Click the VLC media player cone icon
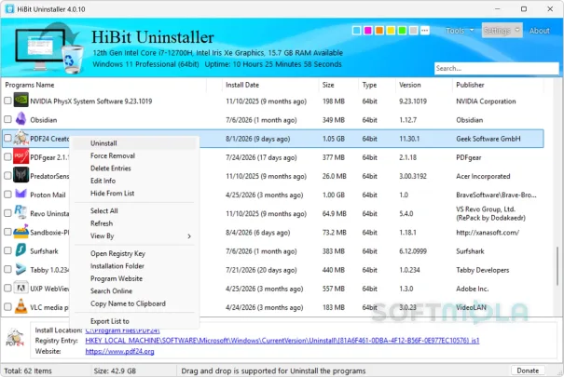The height and width of the screenshot is (377, 564). pos(21,306)
